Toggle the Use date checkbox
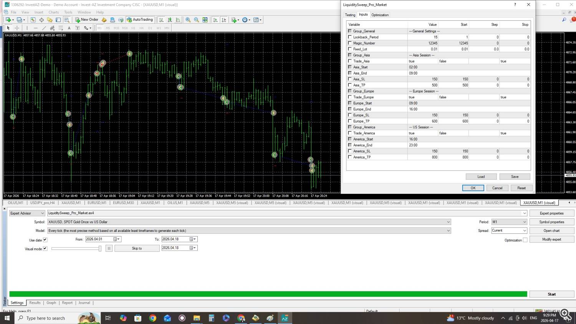 [45, 240]
